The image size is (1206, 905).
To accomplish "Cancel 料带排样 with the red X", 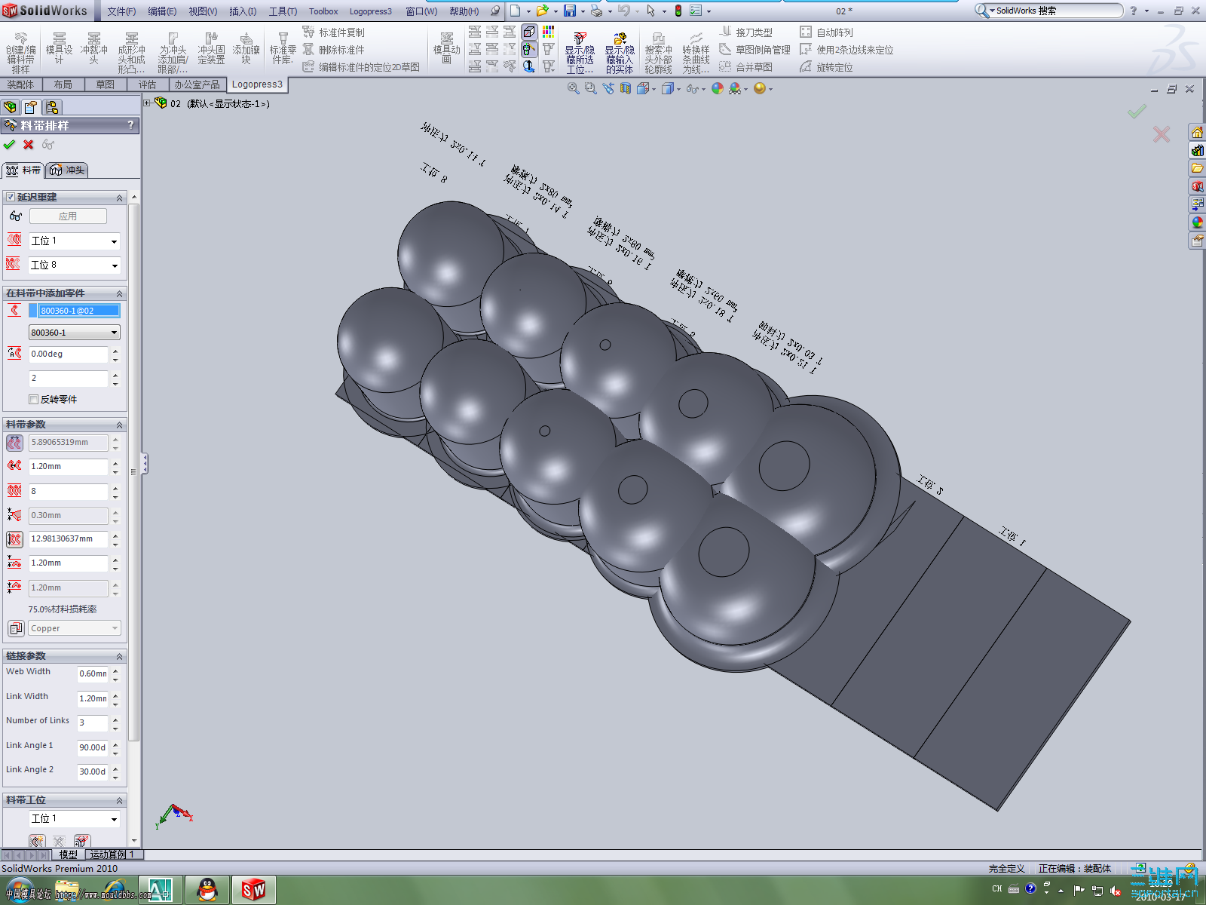I will click(x=29, y=145).
